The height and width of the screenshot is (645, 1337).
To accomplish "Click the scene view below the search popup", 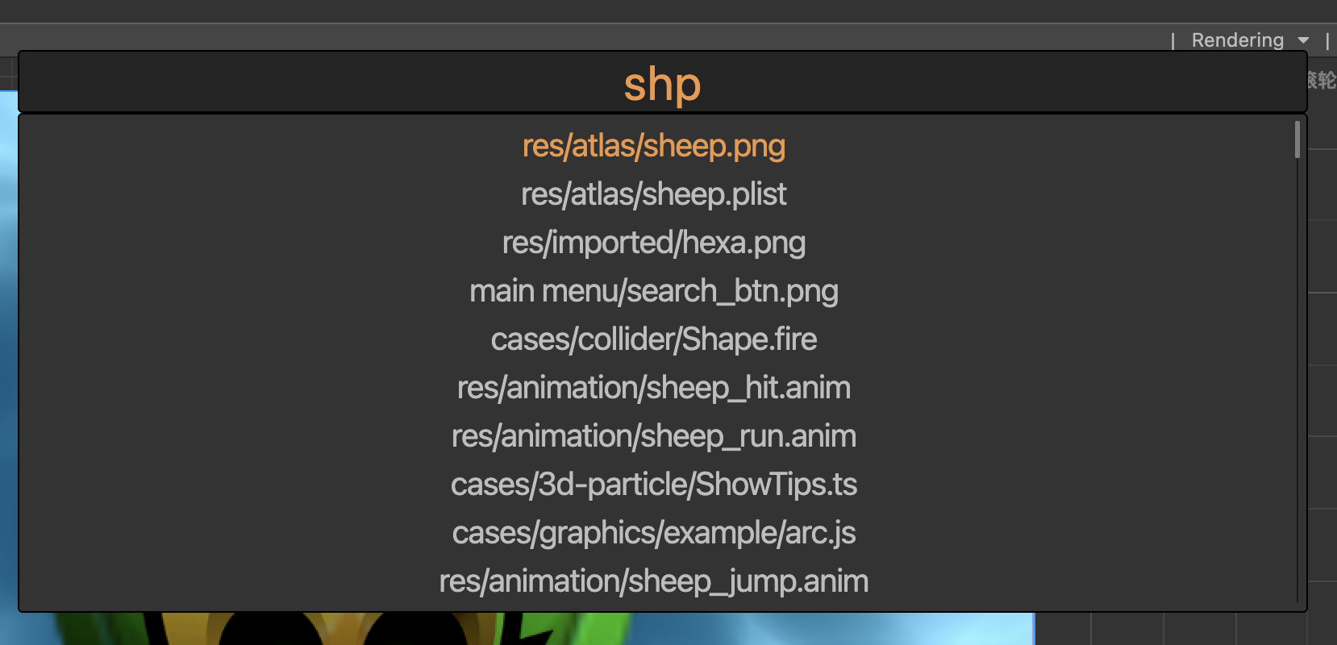I will 564,629.
